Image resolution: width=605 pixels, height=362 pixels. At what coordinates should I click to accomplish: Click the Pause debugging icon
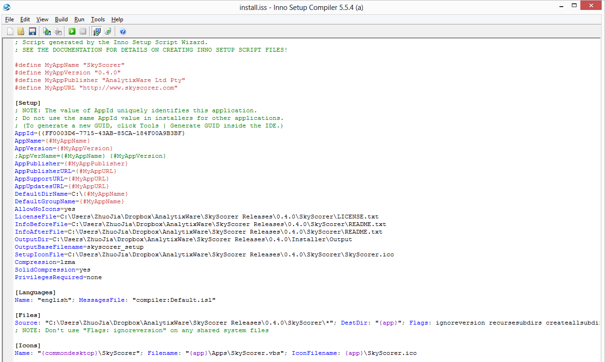pyautogui.click(x=83, y=31)
